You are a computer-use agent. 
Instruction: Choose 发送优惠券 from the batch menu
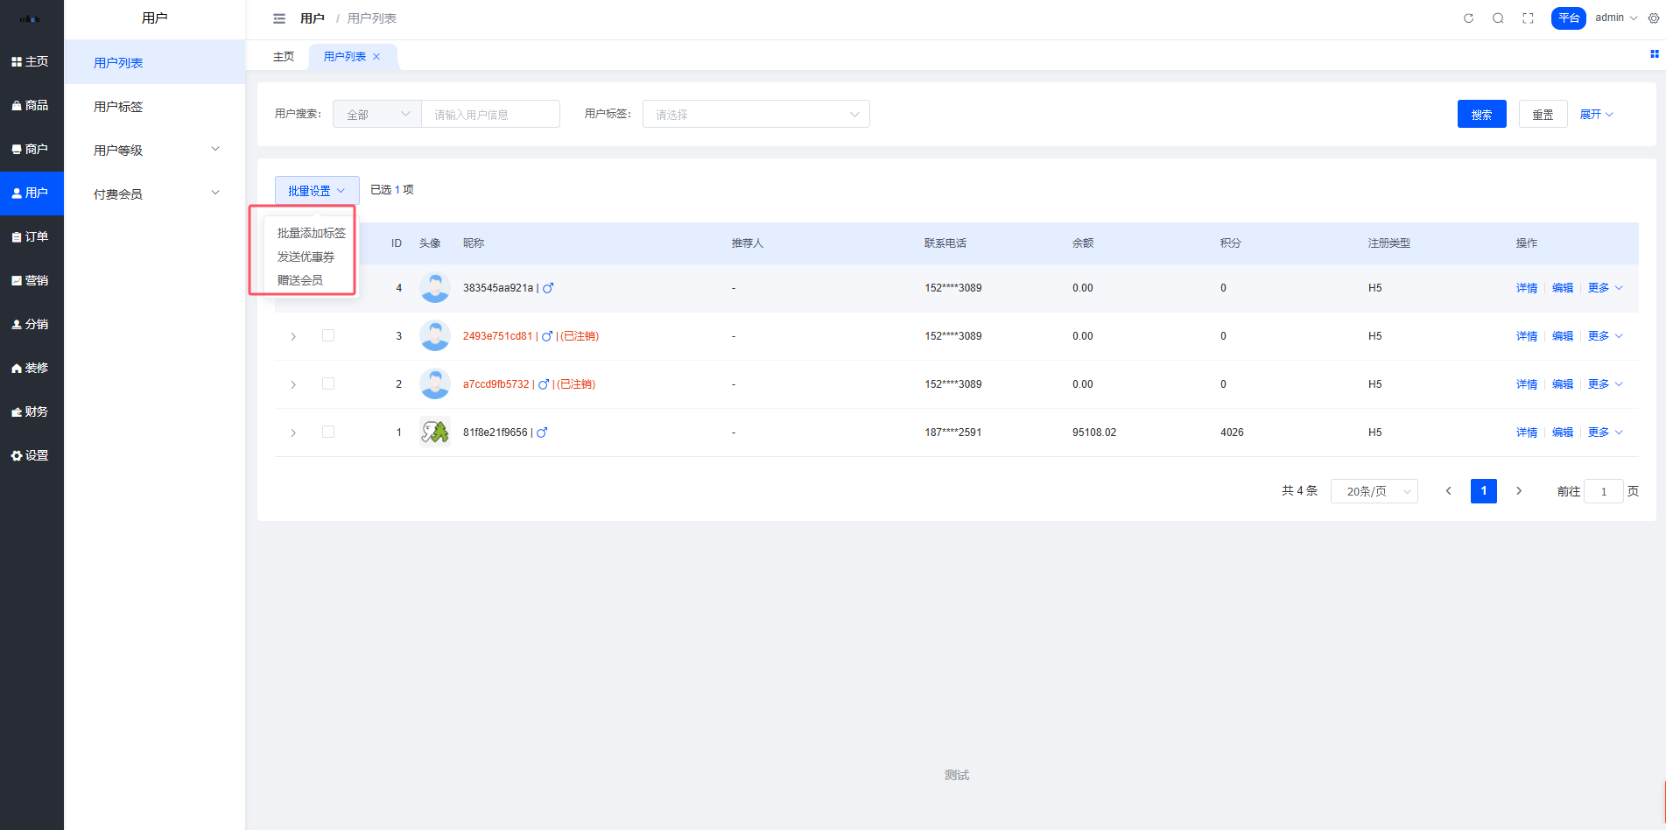point(306,257)
